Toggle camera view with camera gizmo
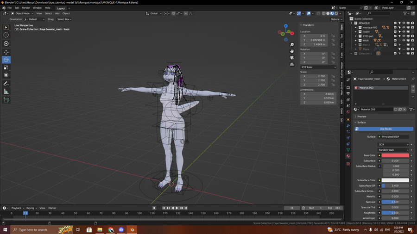The image size is (417, 234). point(292,58)
